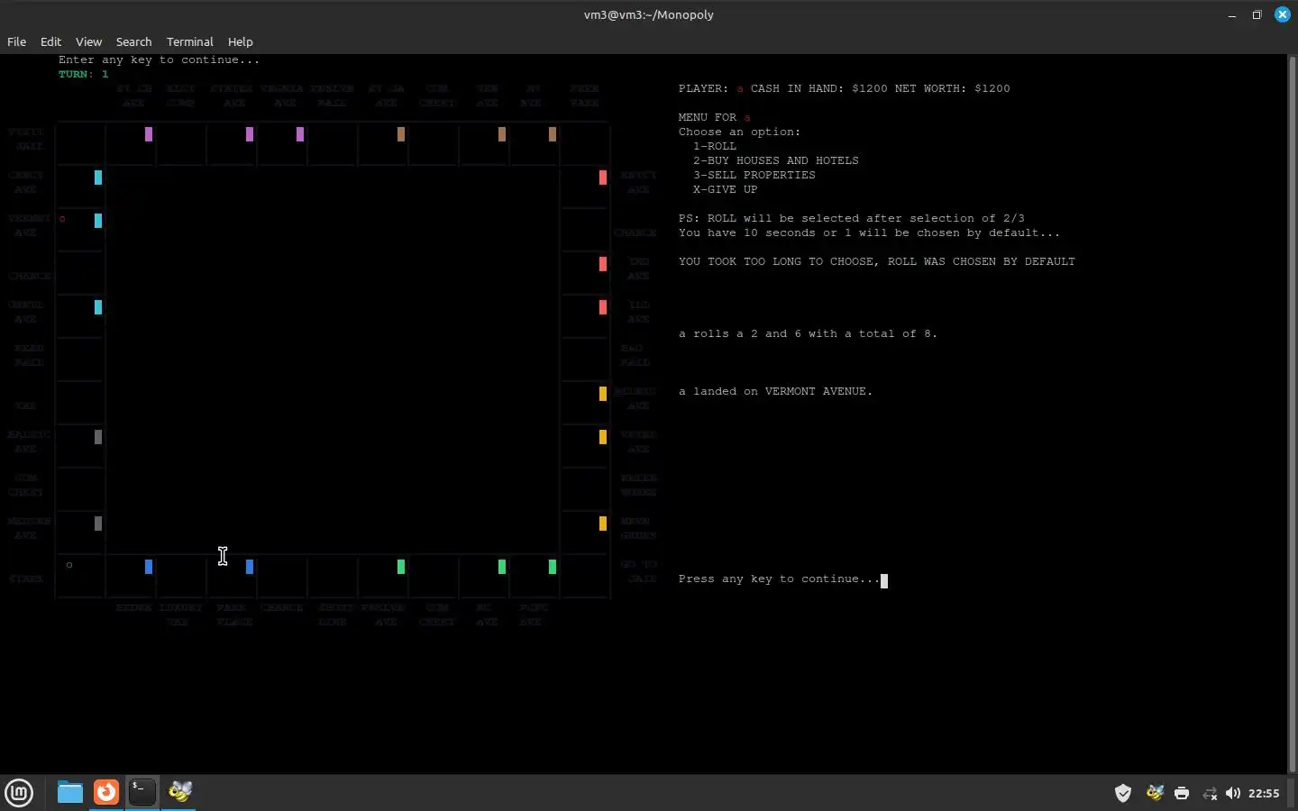Minimize the terminal window
Screen dimensions: 1298x811
click(1231, 15)
